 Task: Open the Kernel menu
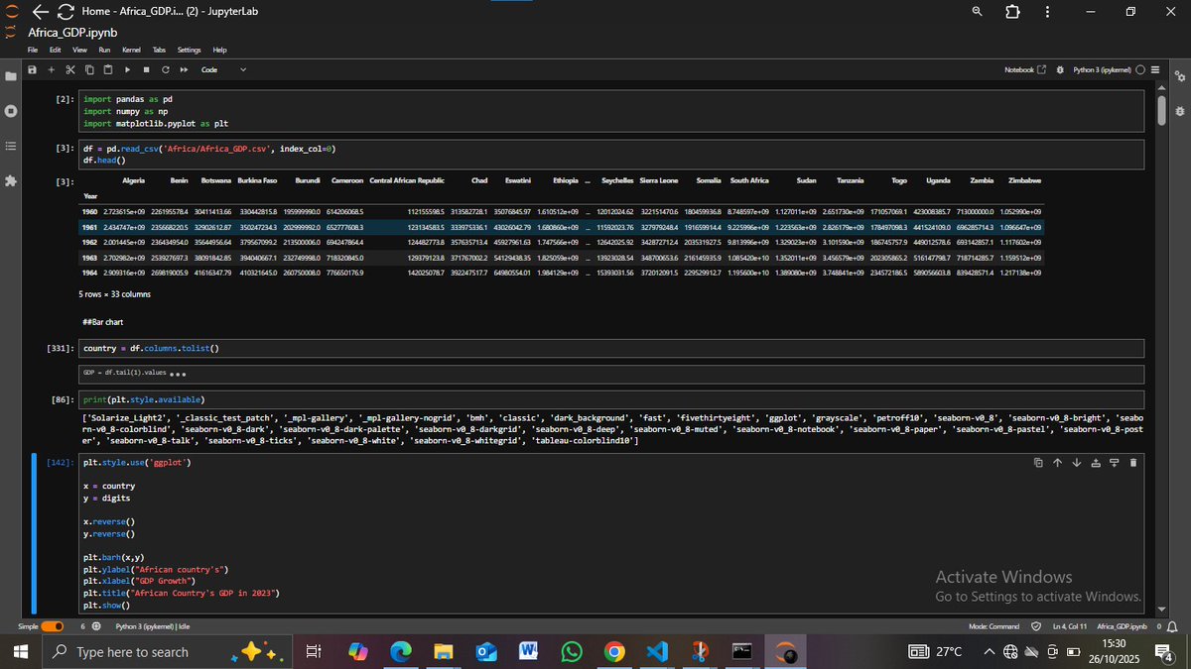click(131, 50)
